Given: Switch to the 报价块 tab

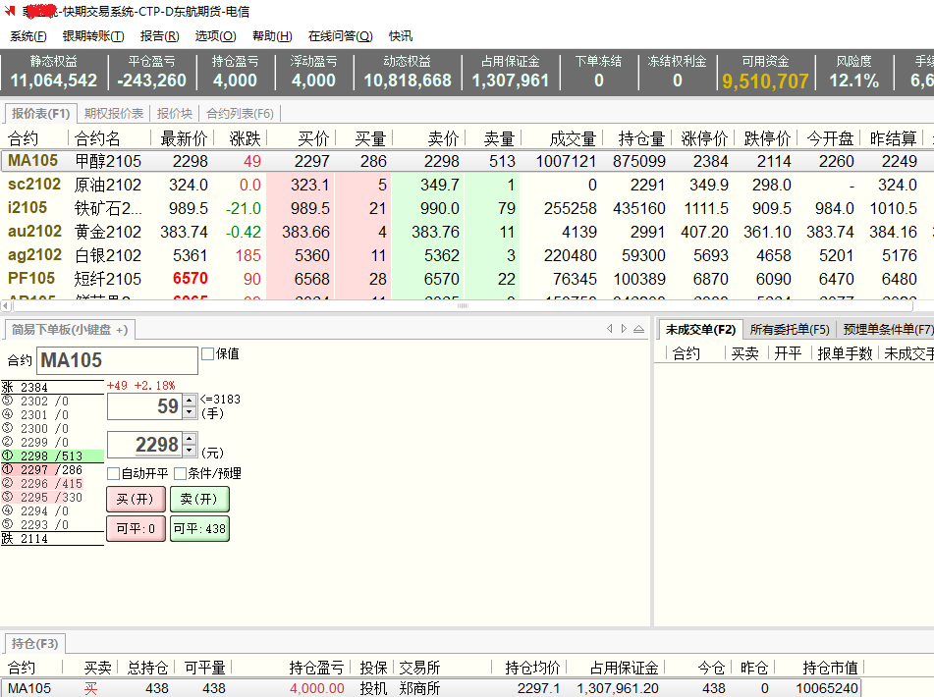Looking at the screenshot, I should [x=175, y=113].
